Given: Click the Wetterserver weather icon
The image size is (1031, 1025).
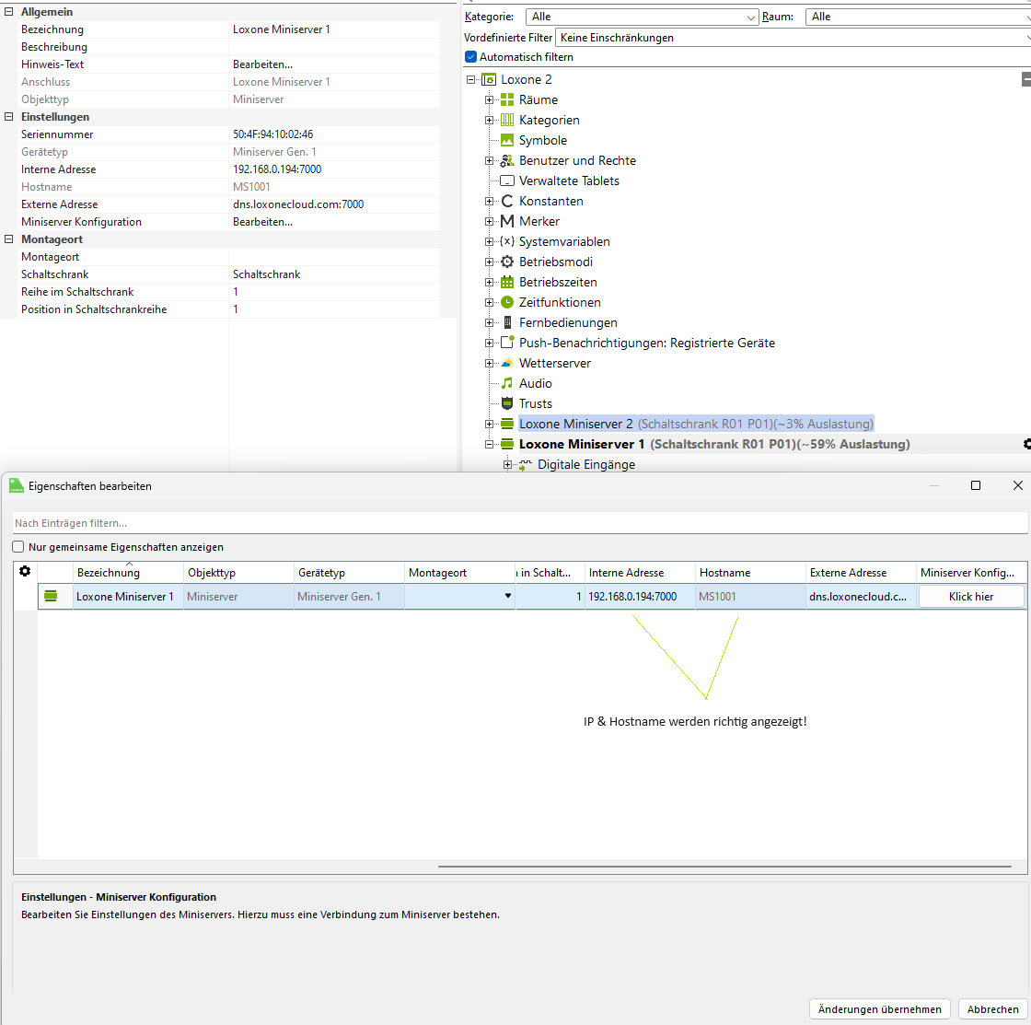Looking at the screenshot, I should click(x=507, y=363).
